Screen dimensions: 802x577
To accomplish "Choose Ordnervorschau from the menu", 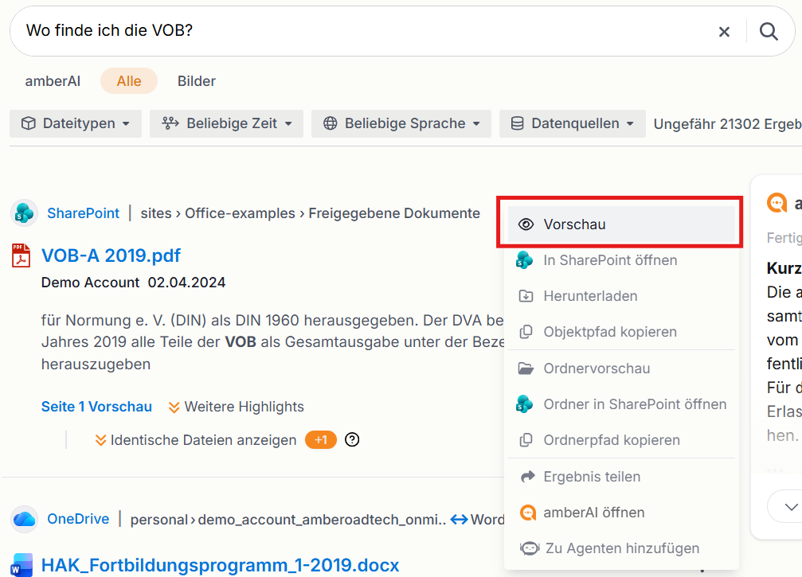I will pos(621,368).
